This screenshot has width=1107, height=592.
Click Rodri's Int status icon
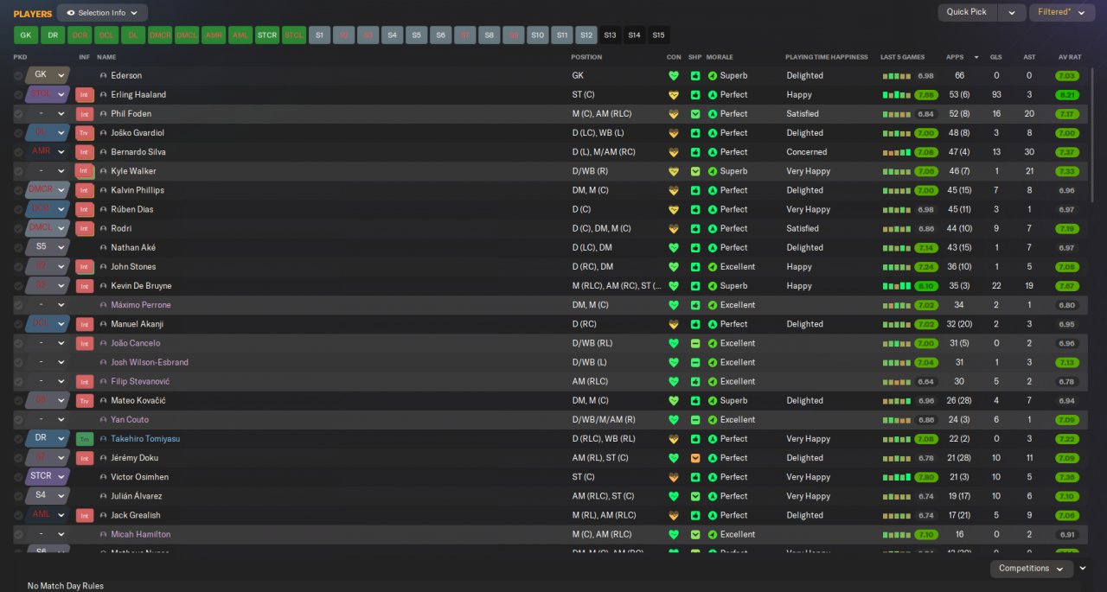(x=84, y=229)
